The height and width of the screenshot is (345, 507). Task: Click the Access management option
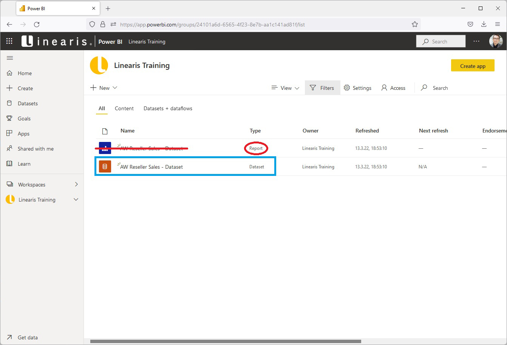click(x=393, y=88)
